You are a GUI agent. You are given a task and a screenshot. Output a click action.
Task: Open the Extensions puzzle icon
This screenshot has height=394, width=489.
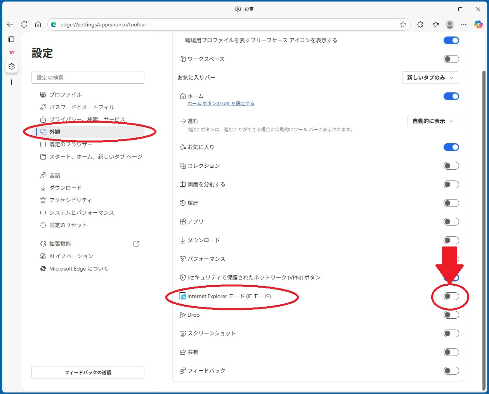coord(420,24)
